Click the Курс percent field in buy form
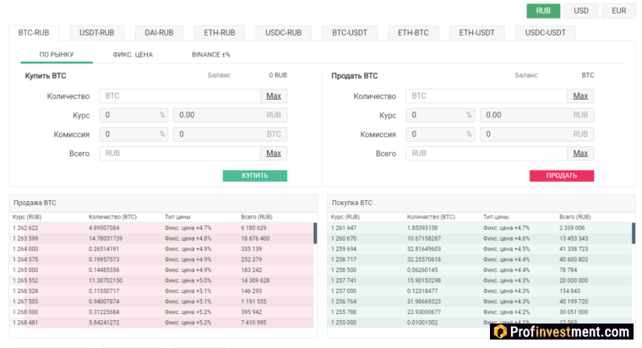 point(133,115)
